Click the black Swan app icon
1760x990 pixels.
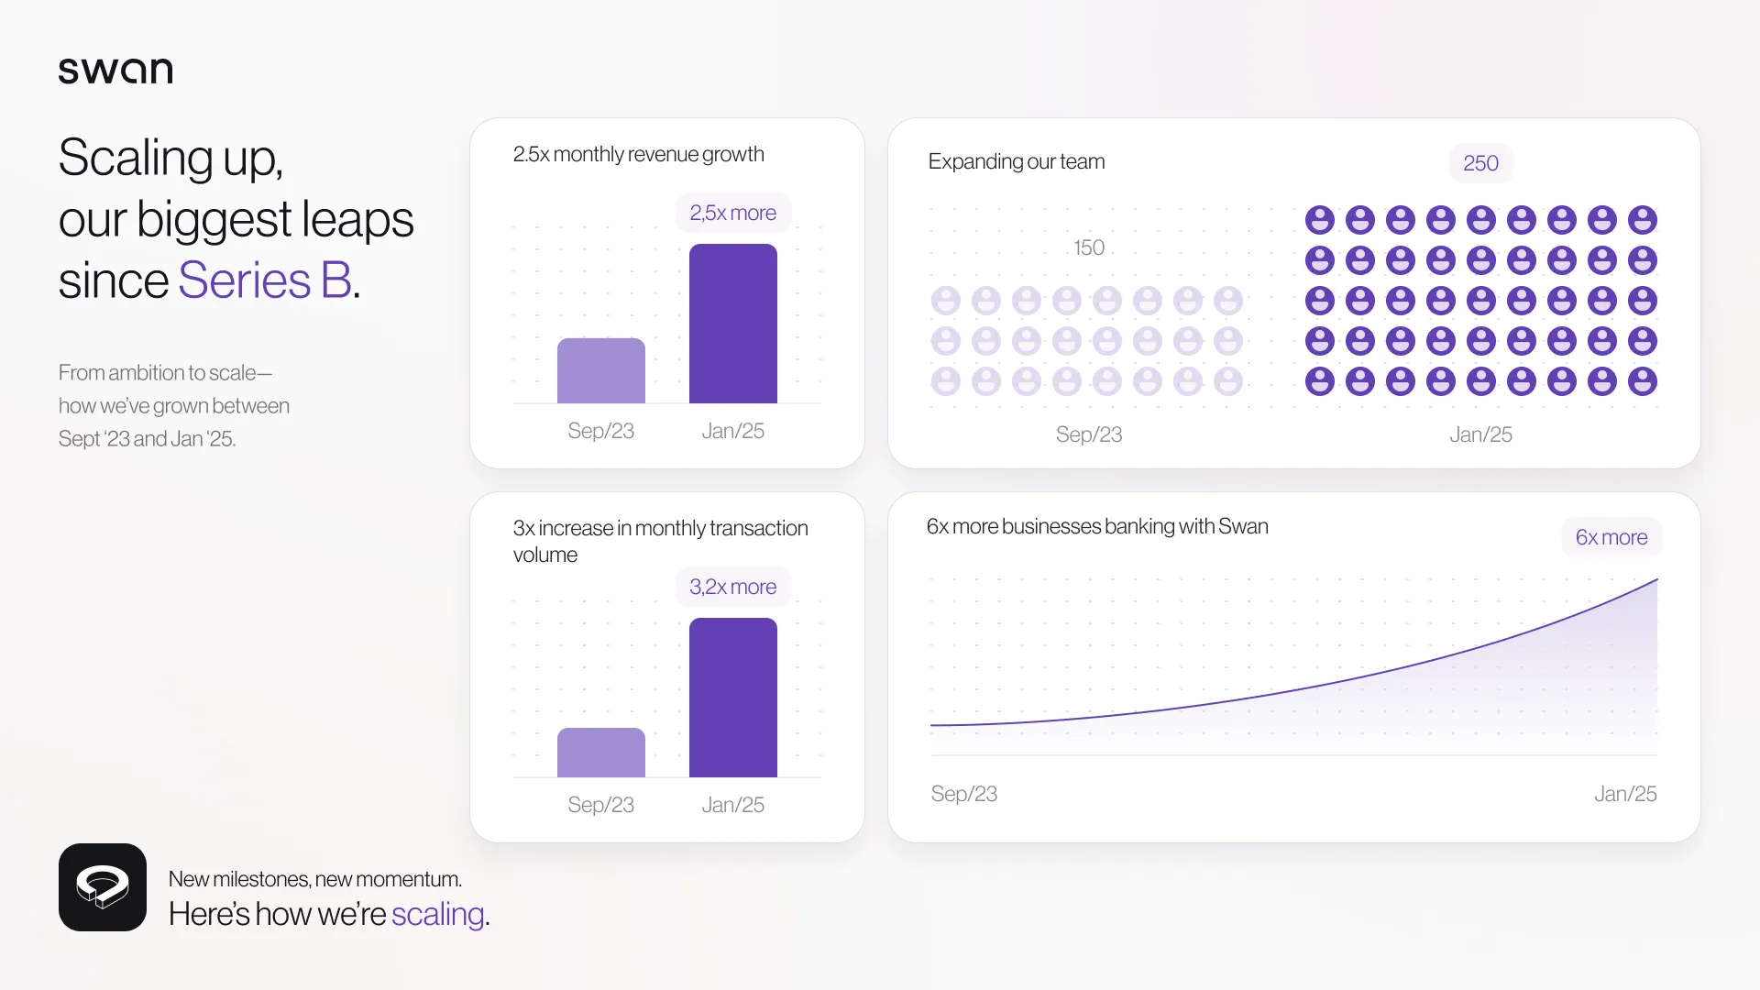pos(103,887)
